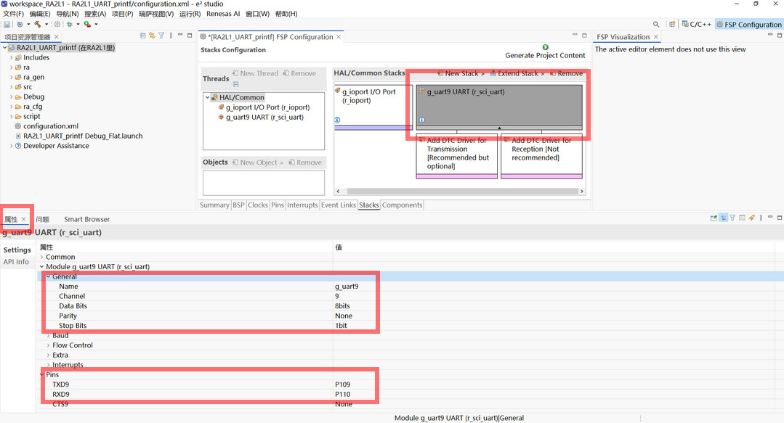This screenshot has width=784, height=423.
Task: Click the Parity value None
Action: (344, 316)
